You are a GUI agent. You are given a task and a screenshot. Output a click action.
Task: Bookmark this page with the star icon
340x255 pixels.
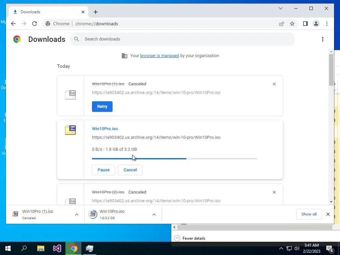pos(292,24)
